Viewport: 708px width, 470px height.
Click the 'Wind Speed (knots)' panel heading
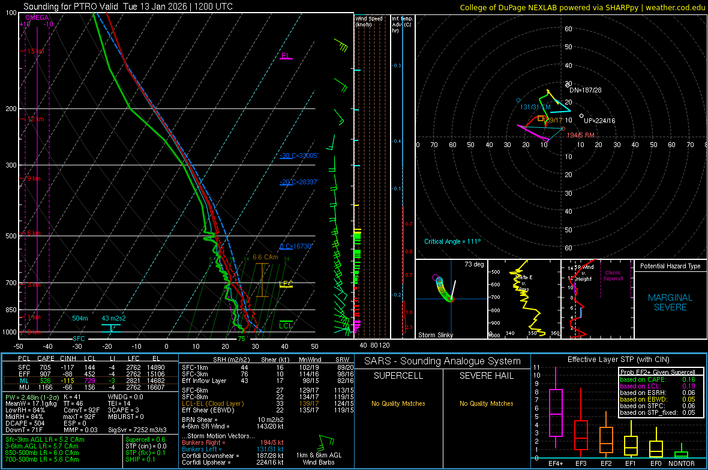[x=368, y=21]
